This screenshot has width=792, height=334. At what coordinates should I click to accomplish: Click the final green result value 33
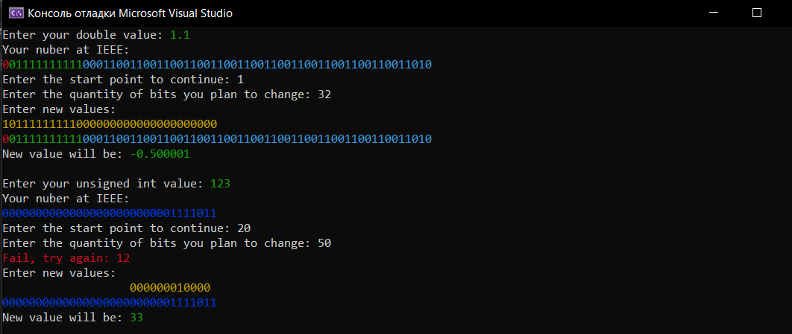tap(137, 318)
